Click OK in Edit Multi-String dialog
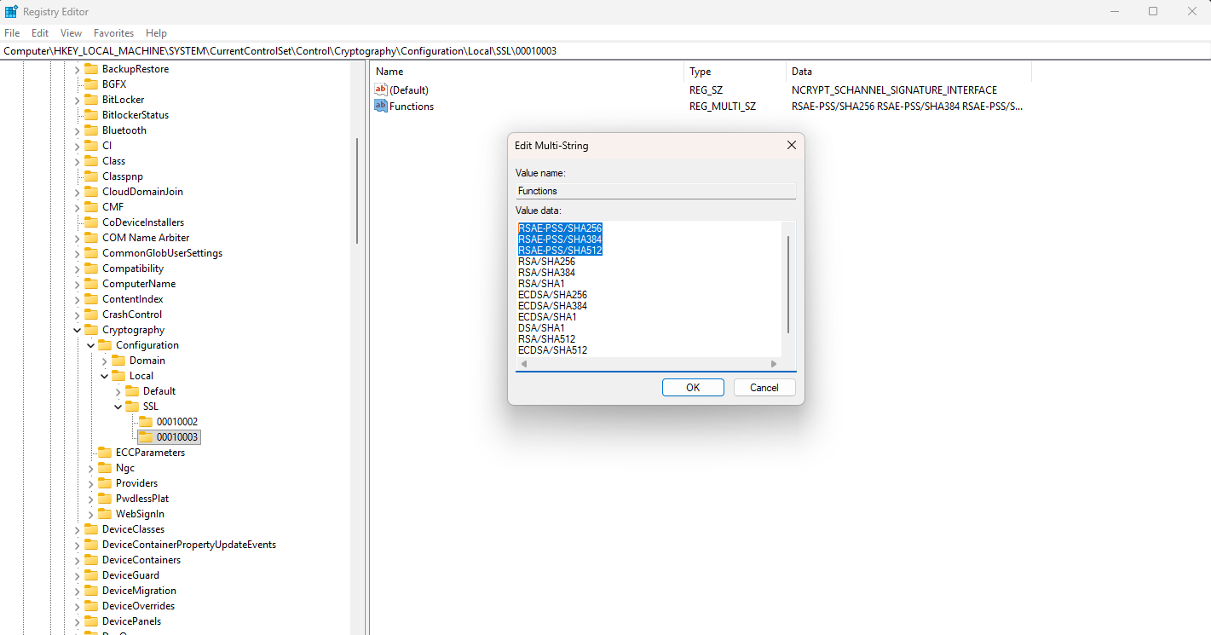The height and width of the screenshot is (635, 1211). tap(693, 387)
